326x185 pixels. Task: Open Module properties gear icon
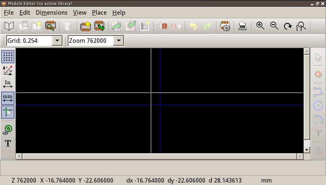coord(225,26)
